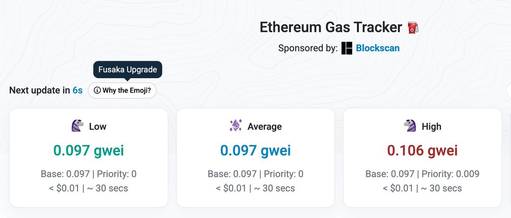Click the red 0.106 gwei value
This screenshot has width=511, height=218.
pyautogui.click(x=422, y=150)
